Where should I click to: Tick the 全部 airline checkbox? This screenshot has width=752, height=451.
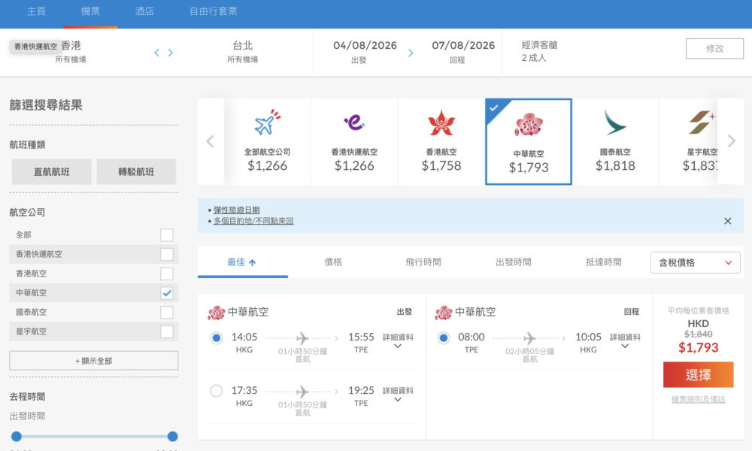(167, 235)
